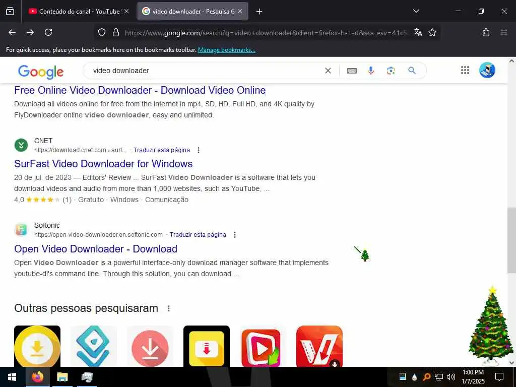Viewport: 516px width, 387px height.
Task: Open a new tab with plus button
Action: click(260, 12)
